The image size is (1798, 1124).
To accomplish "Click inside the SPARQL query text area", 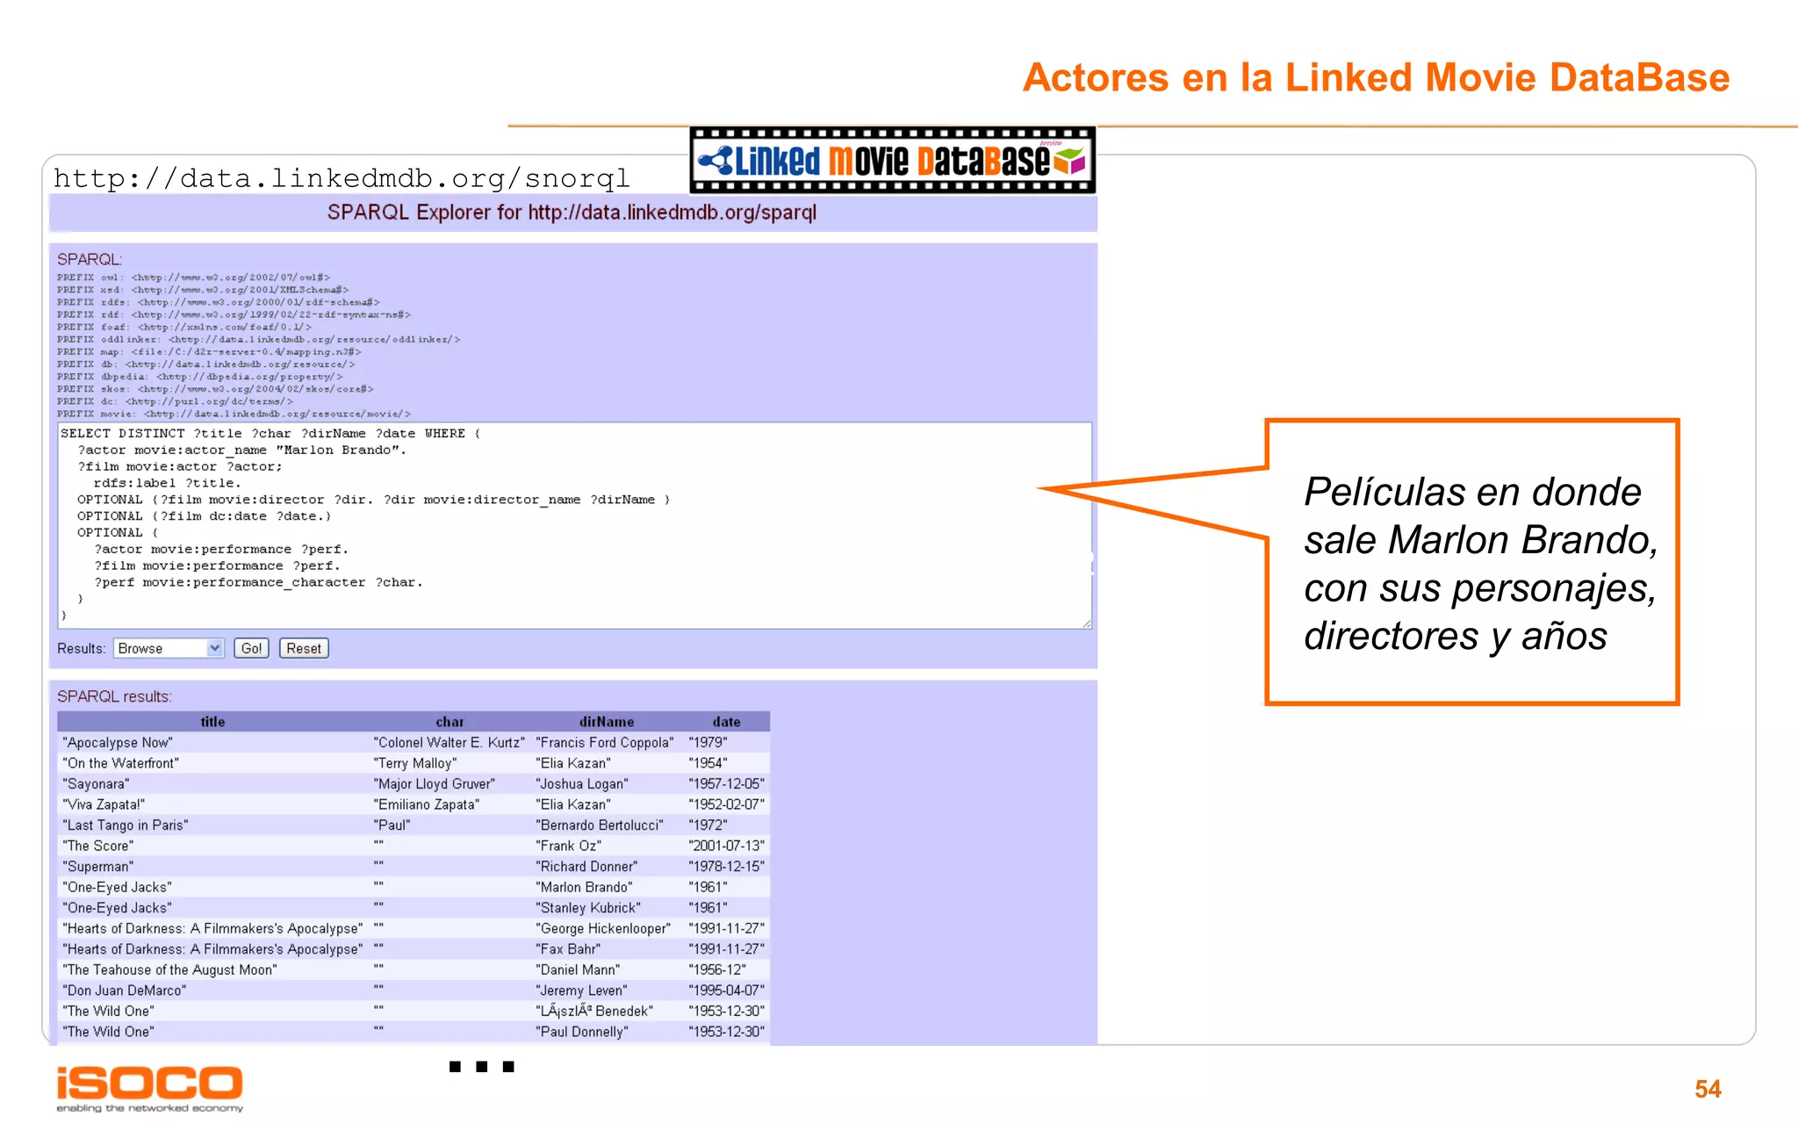I will tap(575, 525).
